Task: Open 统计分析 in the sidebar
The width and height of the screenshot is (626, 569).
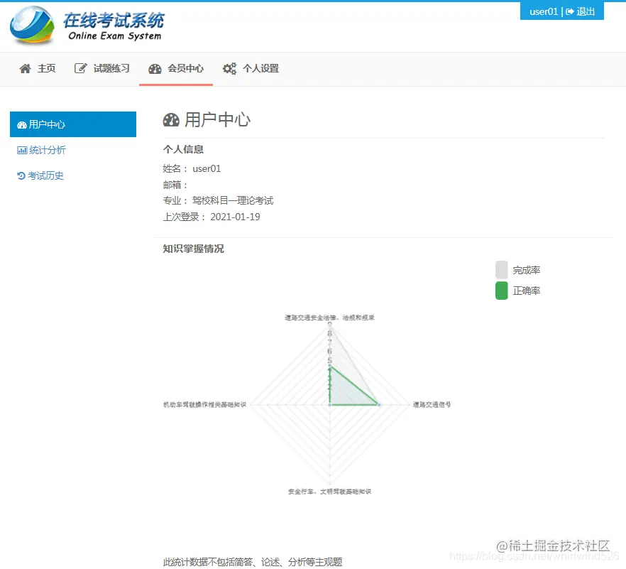Action: (x=73, y=150)
